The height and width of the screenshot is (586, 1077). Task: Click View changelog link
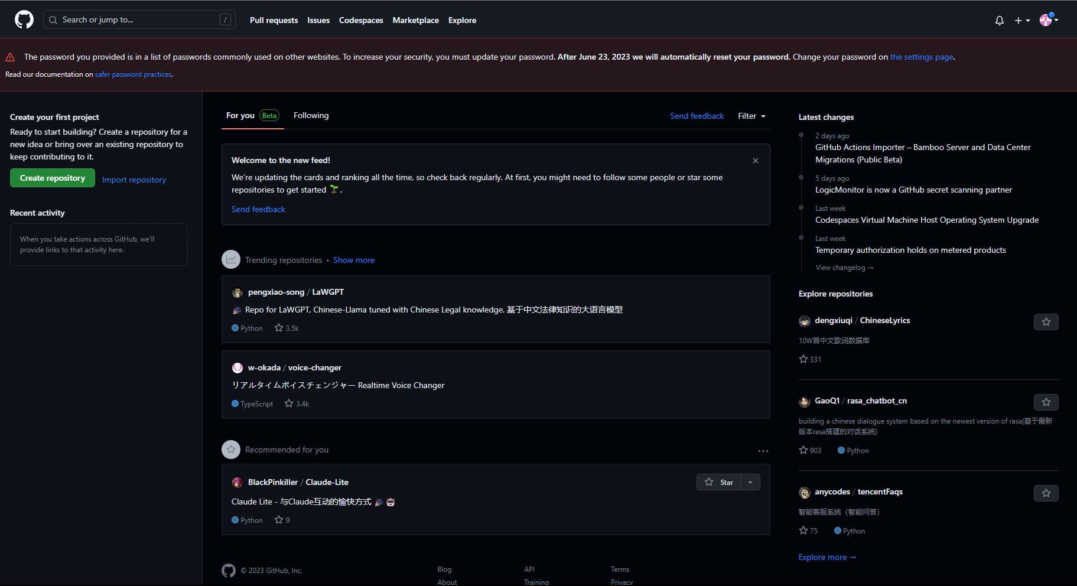(x=844, y=268)
